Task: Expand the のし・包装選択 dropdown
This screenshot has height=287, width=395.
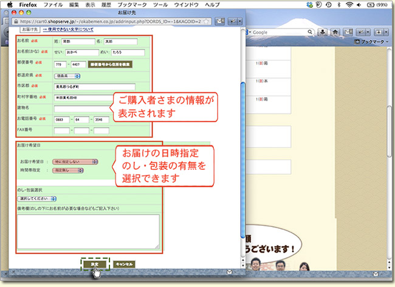Action: pyautogui.click(x=37, y=198)
